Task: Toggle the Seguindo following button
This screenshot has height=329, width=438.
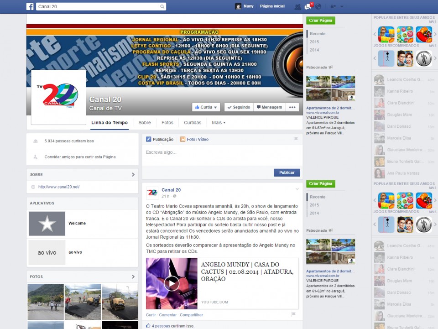Action: click(x=238, y=107)
